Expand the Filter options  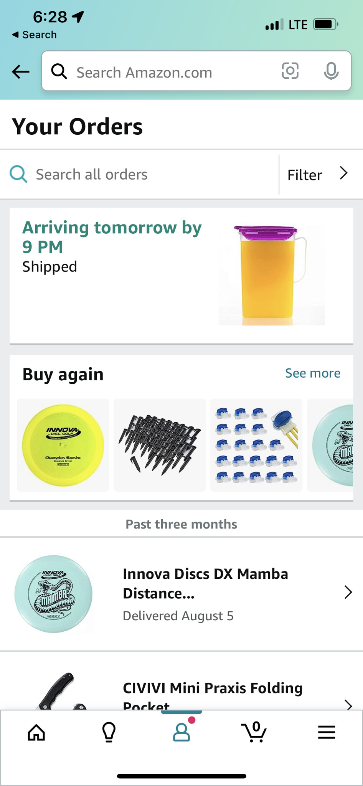click(x=318, y=175)
